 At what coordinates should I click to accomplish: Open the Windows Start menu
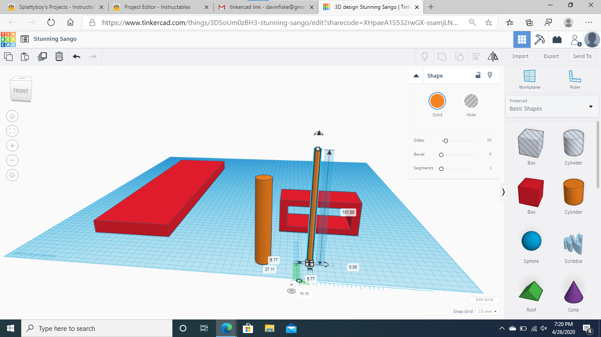[11, 328]
